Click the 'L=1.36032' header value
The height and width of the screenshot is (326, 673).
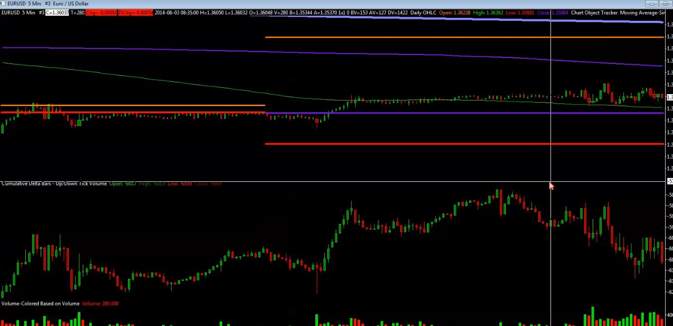click(x=236, y=12)
